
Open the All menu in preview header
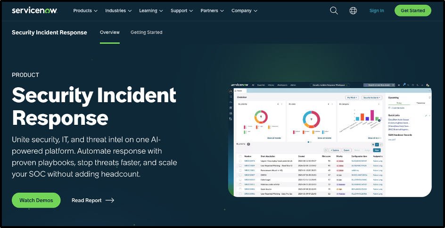(x=253, y=85)
